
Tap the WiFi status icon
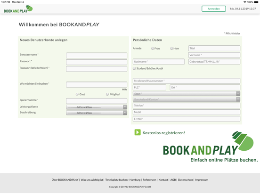(x=245, y=2)
